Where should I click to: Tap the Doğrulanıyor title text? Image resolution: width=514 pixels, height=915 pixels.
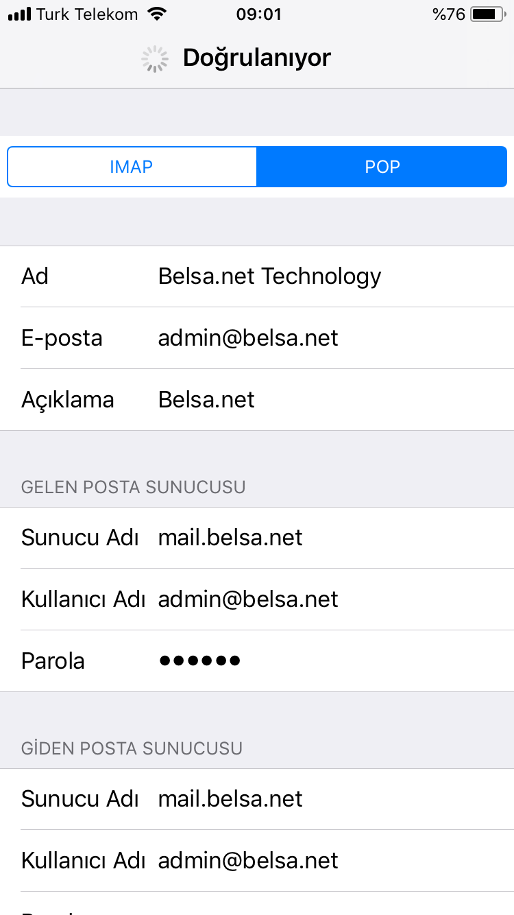point(257,59)
